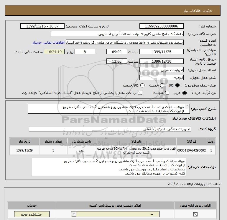This screenshot has width=227, height=220.
Task: Click اعلام وضعیت مجوز توسط تامین کننده header
Action: pyautogui.click(x=115, y=206)
